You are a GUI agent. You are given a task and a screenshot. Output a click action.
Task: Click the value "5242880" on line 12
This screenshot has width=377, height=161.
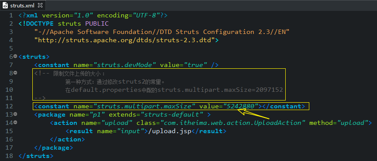click(240, 106)
